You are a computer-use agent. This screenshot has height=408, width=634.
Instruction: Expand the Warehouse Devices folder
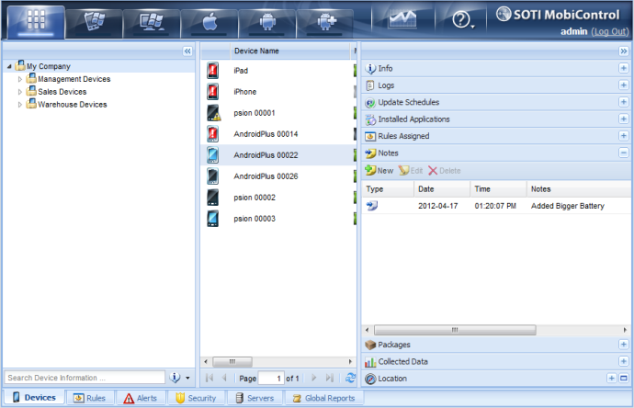[x=20, y=105]
